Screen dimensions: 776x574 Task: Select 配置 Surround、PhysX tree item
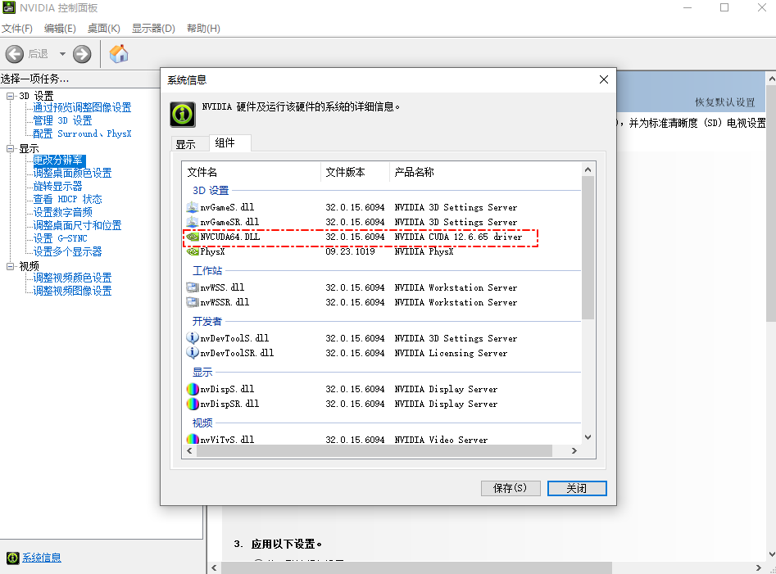point(82,133)
